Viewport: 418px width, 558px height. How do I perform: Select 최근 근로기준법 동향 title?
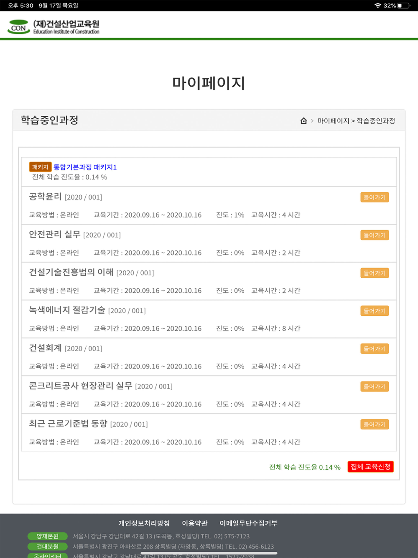point(68,424)
